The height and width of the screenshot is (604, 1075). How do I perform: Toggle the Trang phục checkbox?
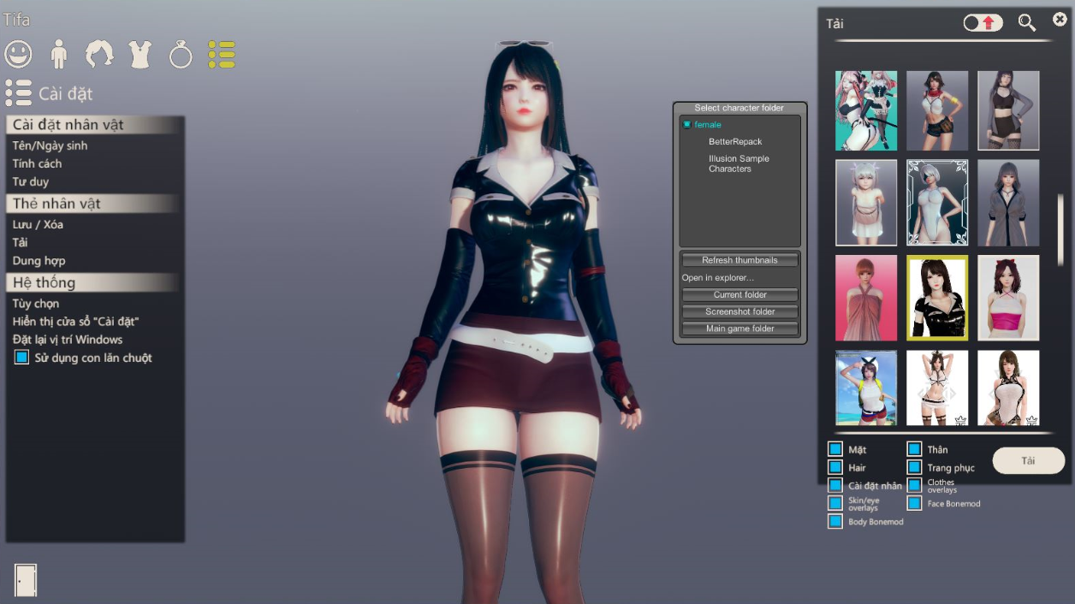pos(914,467)
